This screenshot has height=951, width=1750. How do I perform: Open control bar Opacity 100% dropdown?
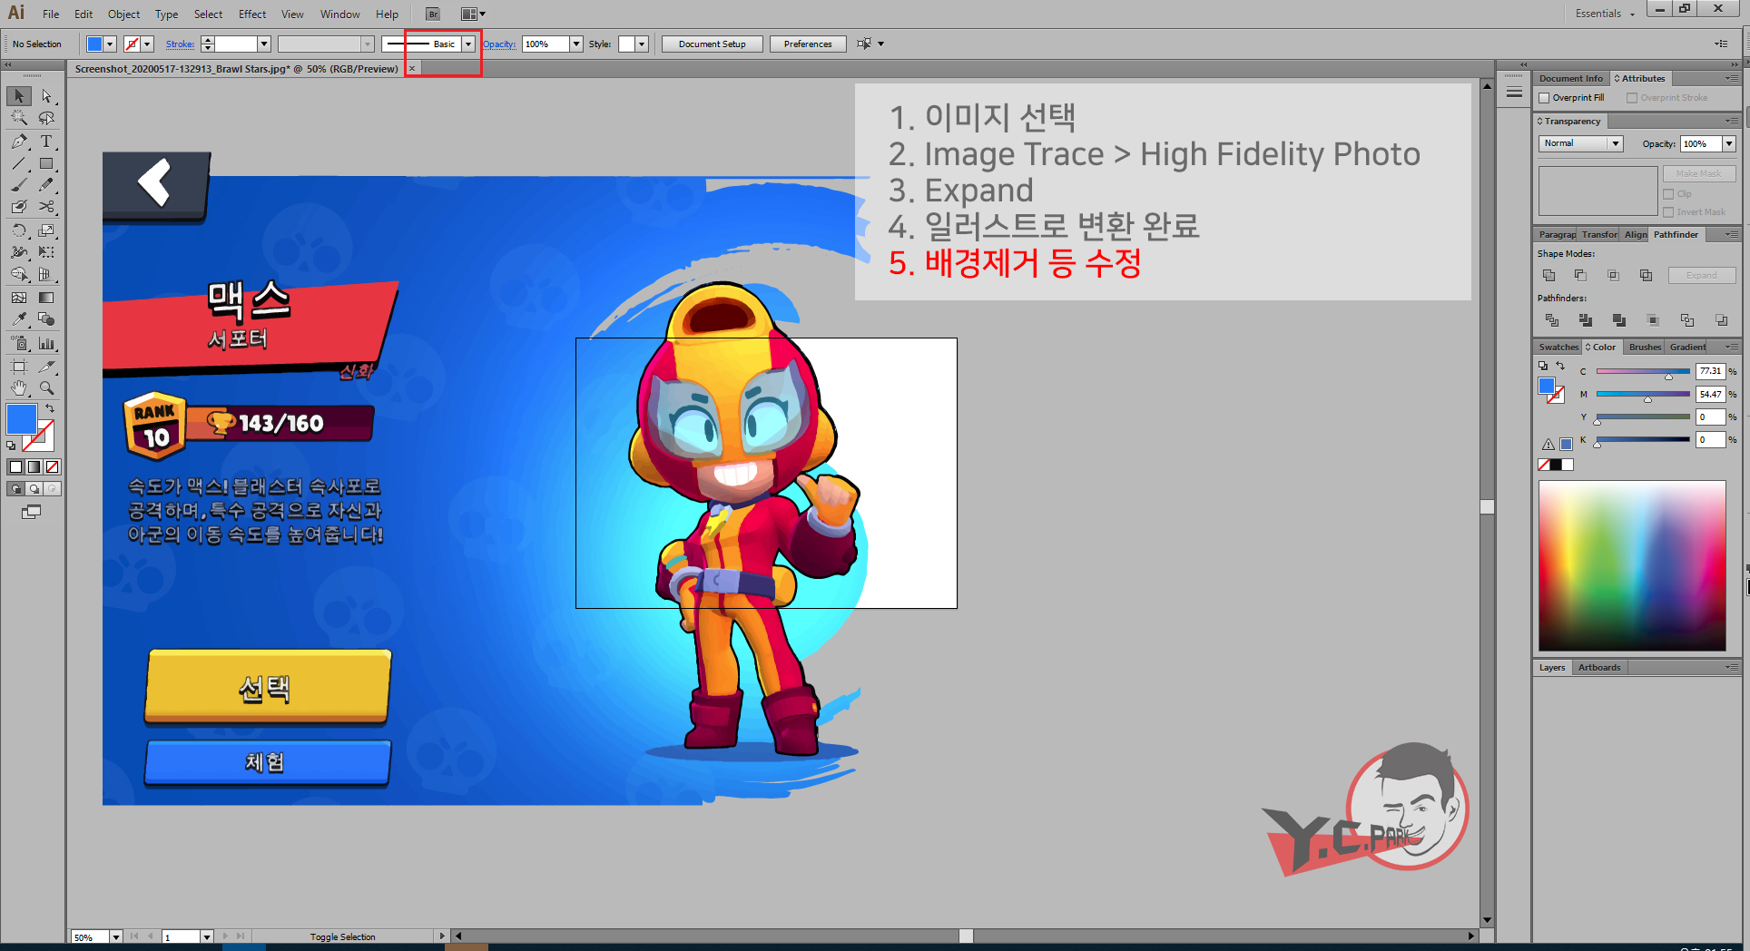[x=576, y=44]
